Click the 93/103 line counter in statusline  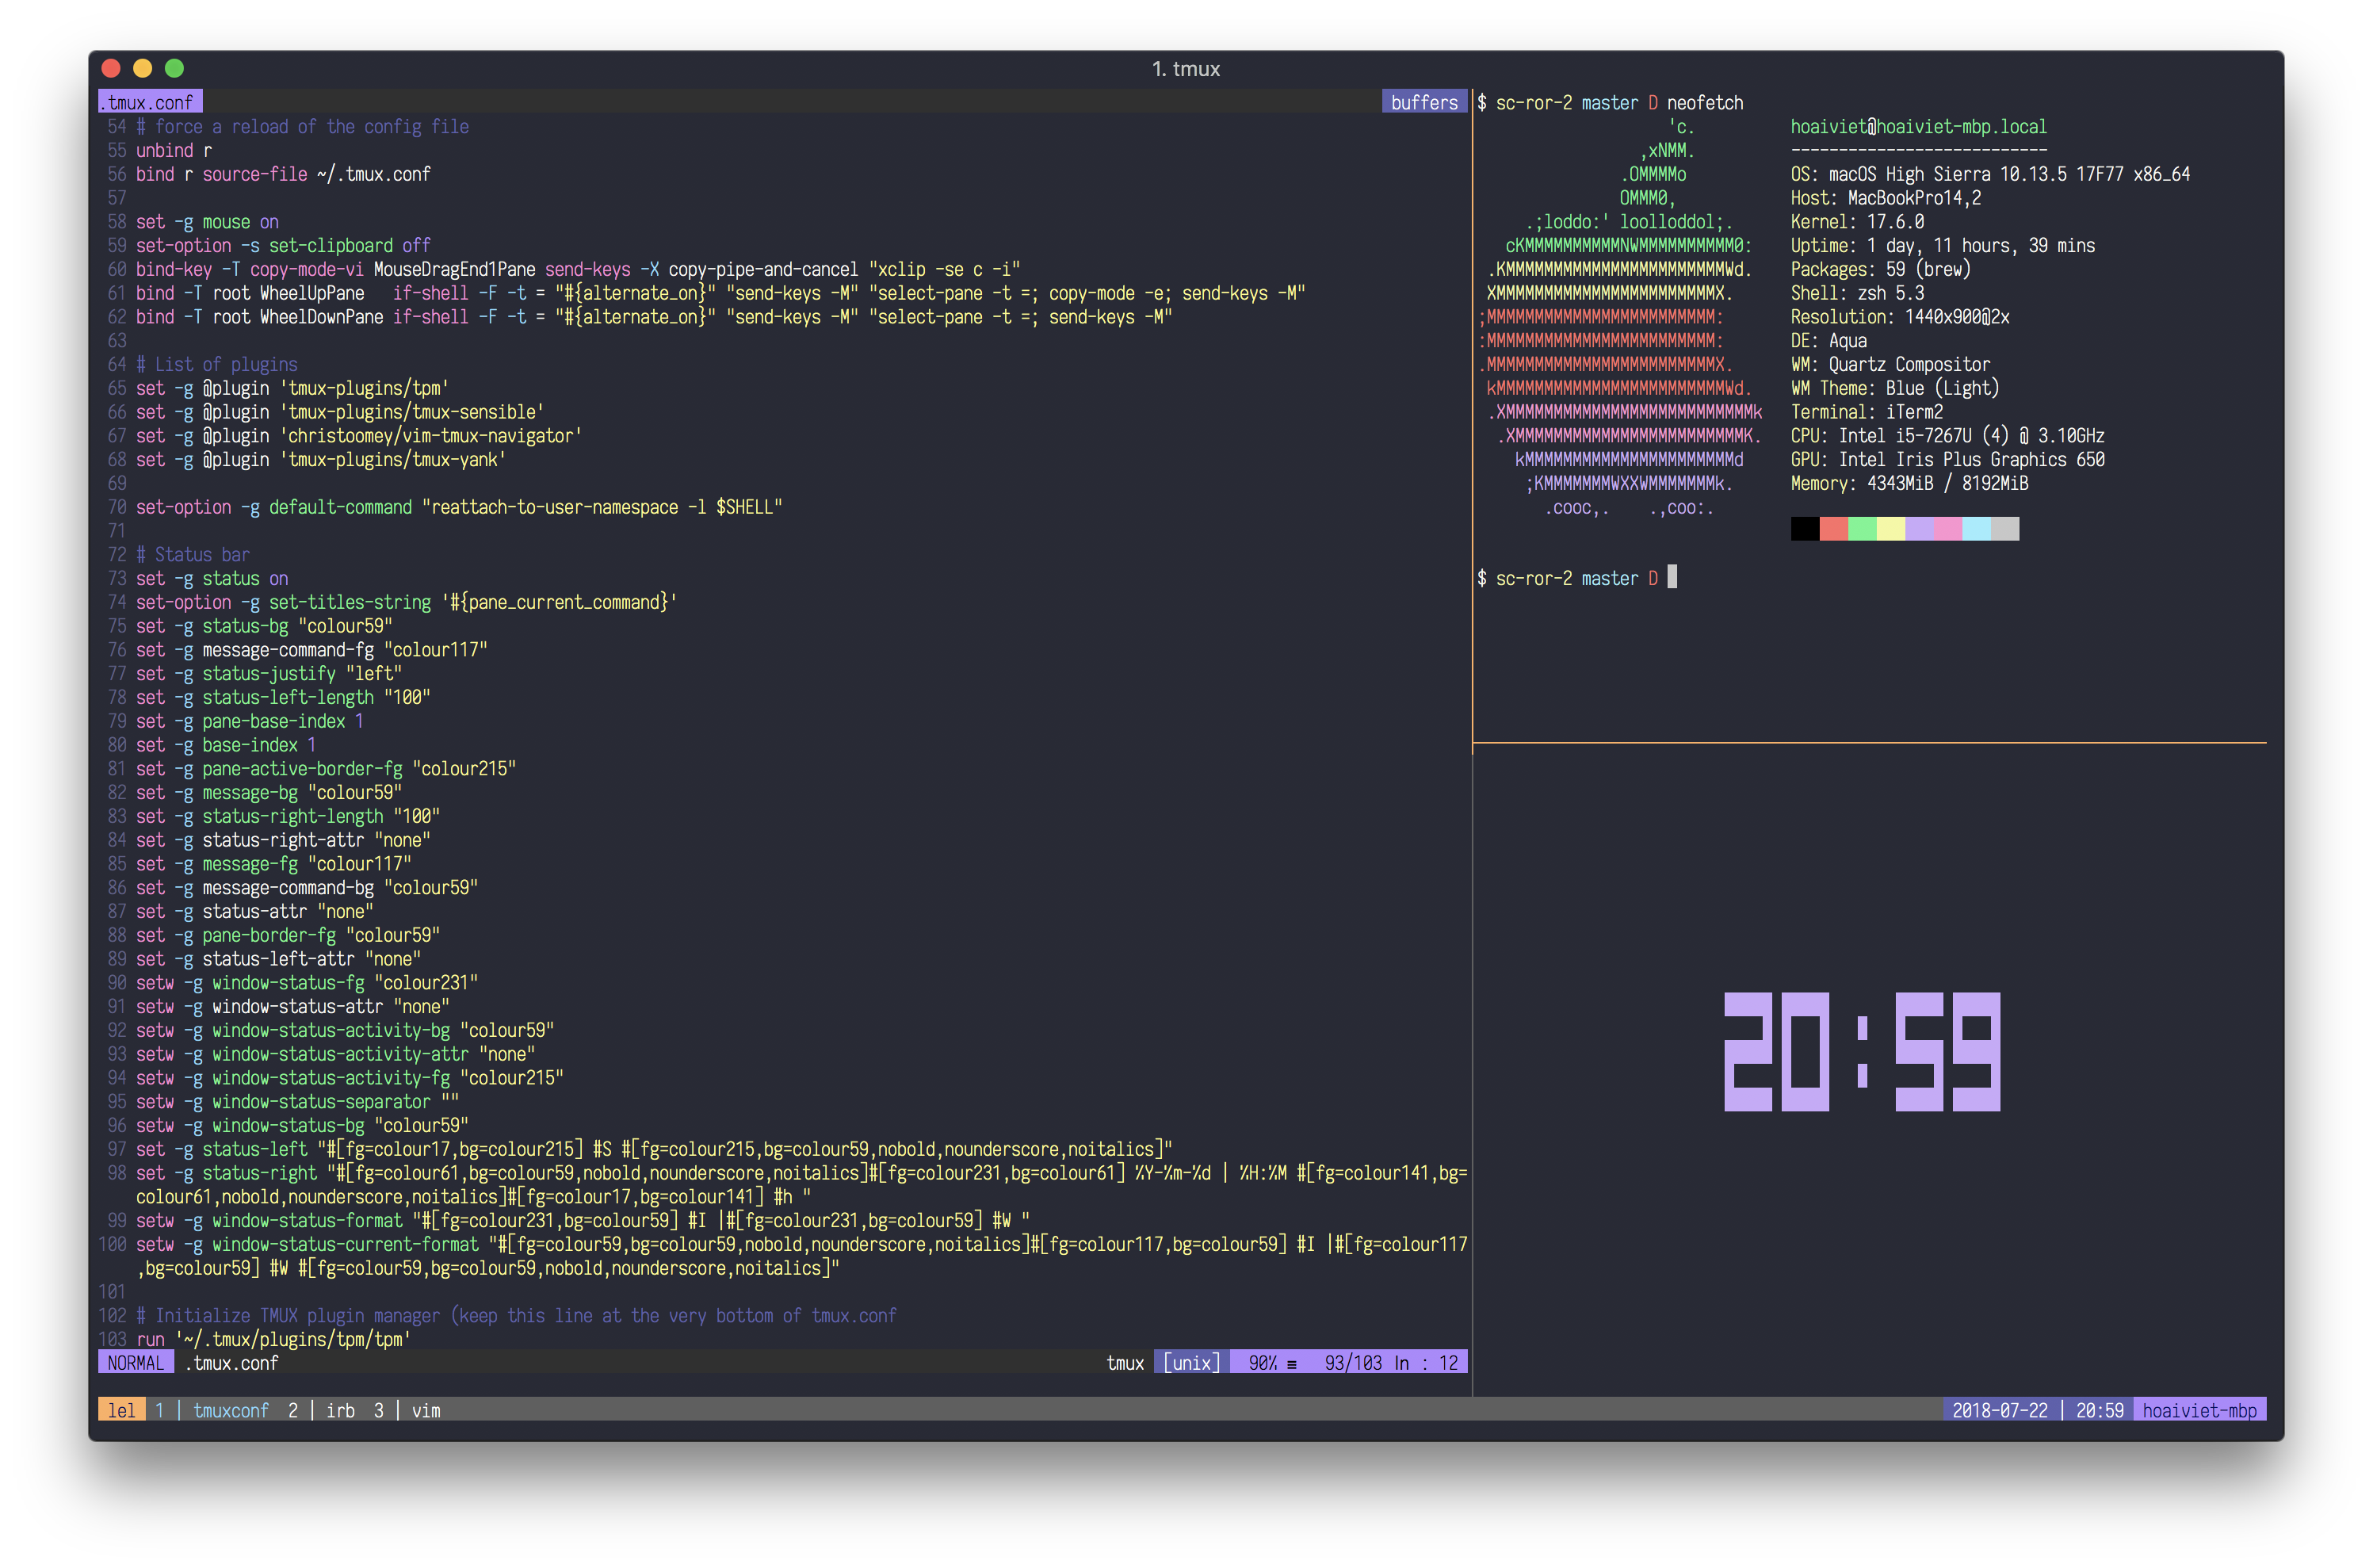coord(1352,1363)
